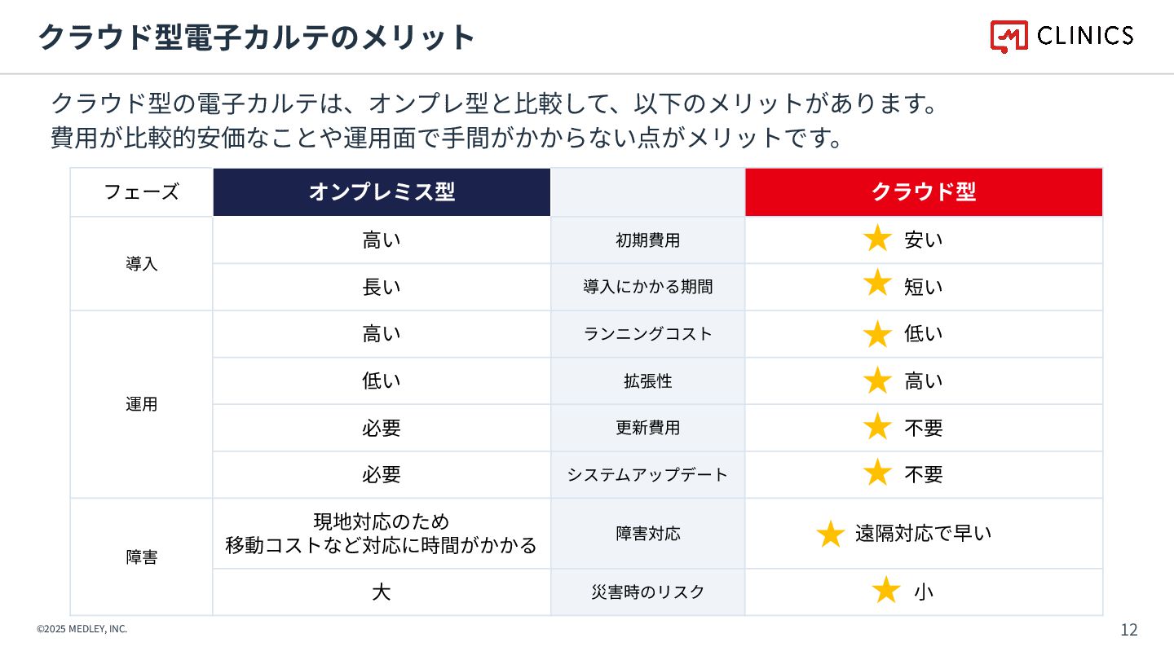
Task: Click the star next to 遠隔対応で早い
Action: point(830,534)
